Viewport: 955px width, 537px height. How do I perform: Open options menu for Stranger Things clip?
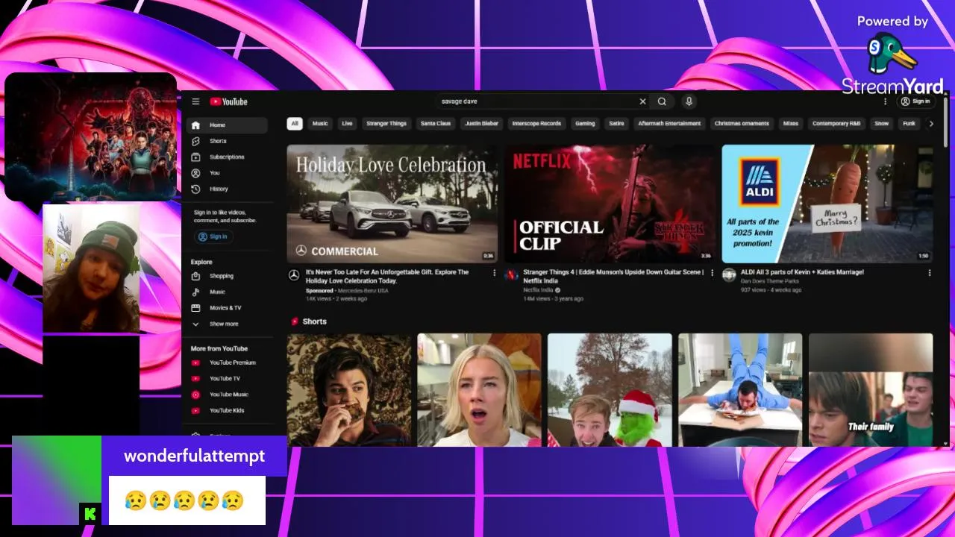712,273
